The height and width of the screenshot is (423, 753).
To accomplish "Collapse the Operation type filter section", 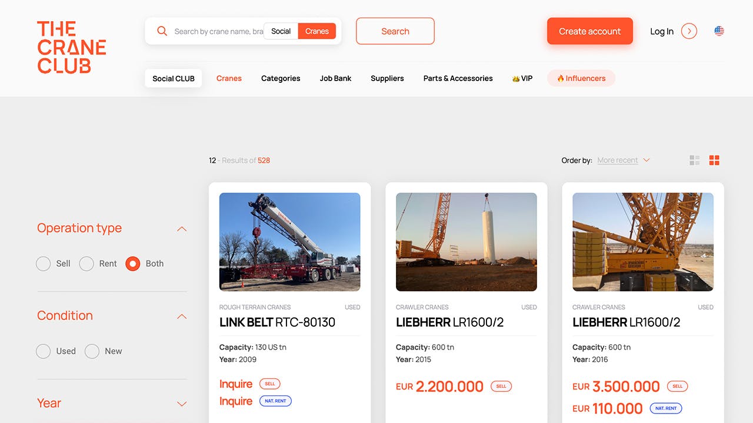I will [182, 229].
